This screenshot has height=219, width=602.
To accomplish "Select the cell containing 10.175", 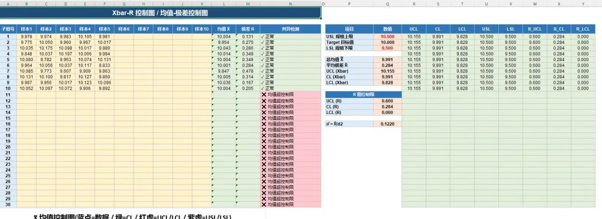I will (x=46, y=48).
